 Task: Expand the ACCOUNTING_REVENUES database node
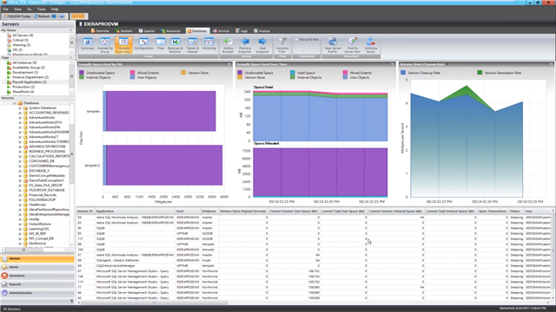click(20, 113)
